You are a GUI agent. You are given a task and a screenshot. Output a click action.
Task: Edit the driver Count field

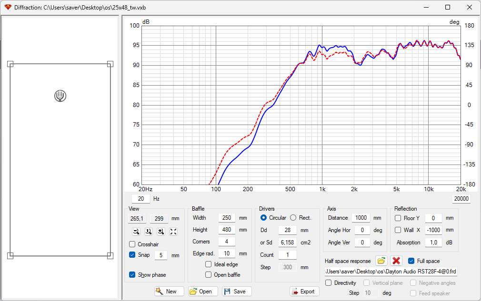(x=288, y=255)
